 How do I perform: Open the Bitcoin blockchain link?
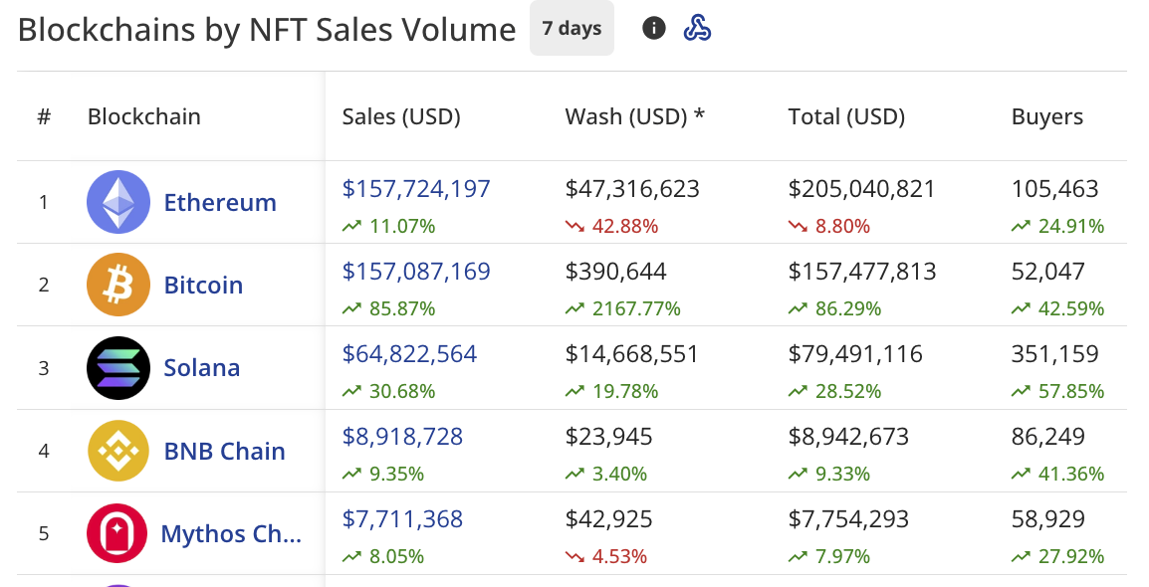pyautogui.click(x=203, y=286)
